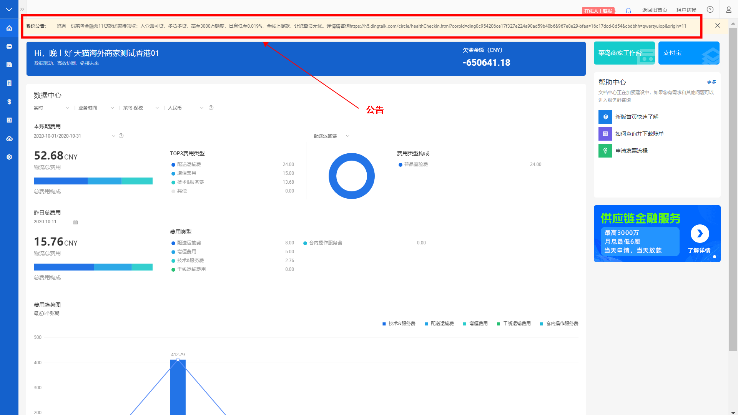This screenshot has width=738, height=415.
Task: Open the dollar sign fees icon
Action: click(x=9, y=102)
